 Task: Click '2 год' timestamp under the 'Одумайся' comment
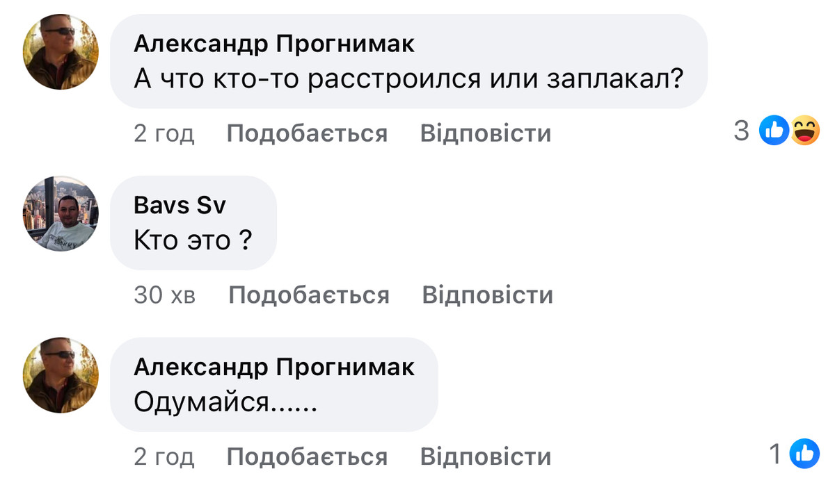point(164,457)
